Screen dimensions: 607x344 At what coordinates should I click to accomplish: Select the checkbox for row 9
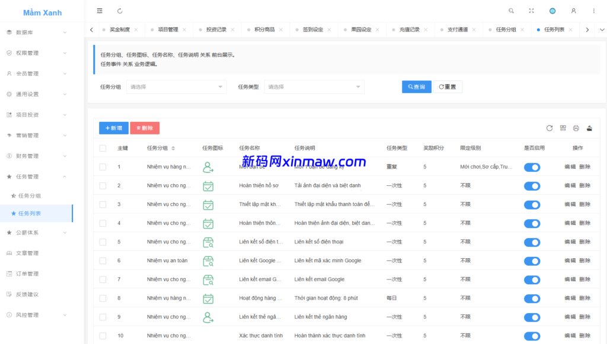click(103, 317)
